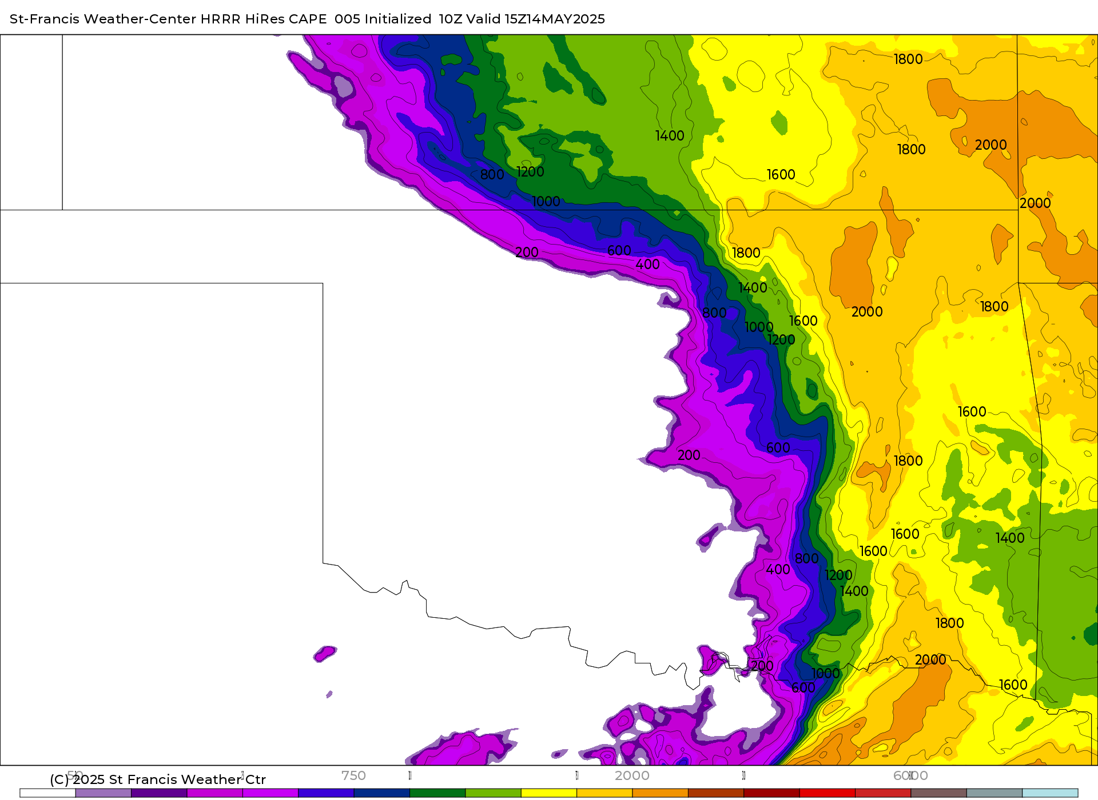
Task: Click the white swatch on the color bar
Action: 47,793
